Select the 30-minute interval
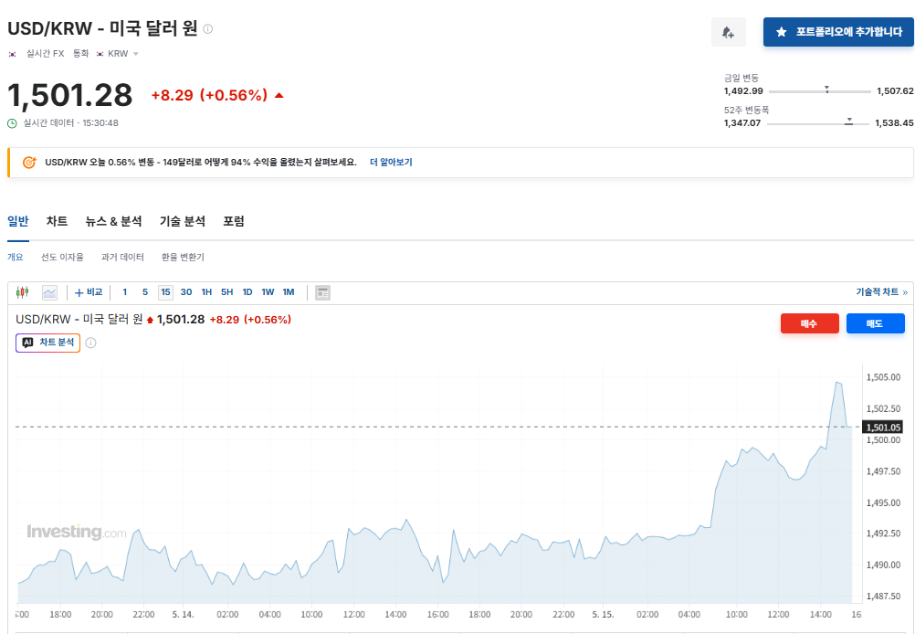Viewport: 915px width, 634px height. (x=186, y=292)
